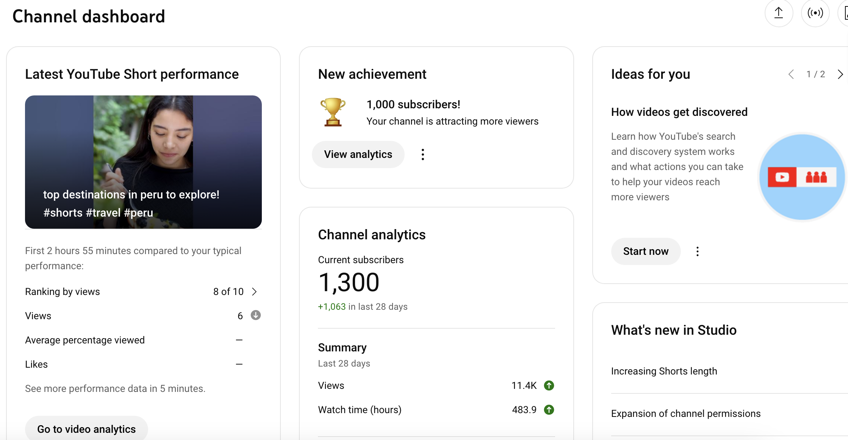
Task: Click the Views label in Summary section
Action: pyautogui.click(x=331, y=385)
